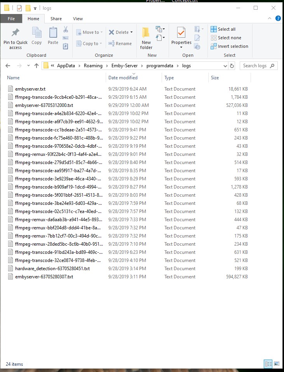Click the search magnifier icon

(272, 66)
